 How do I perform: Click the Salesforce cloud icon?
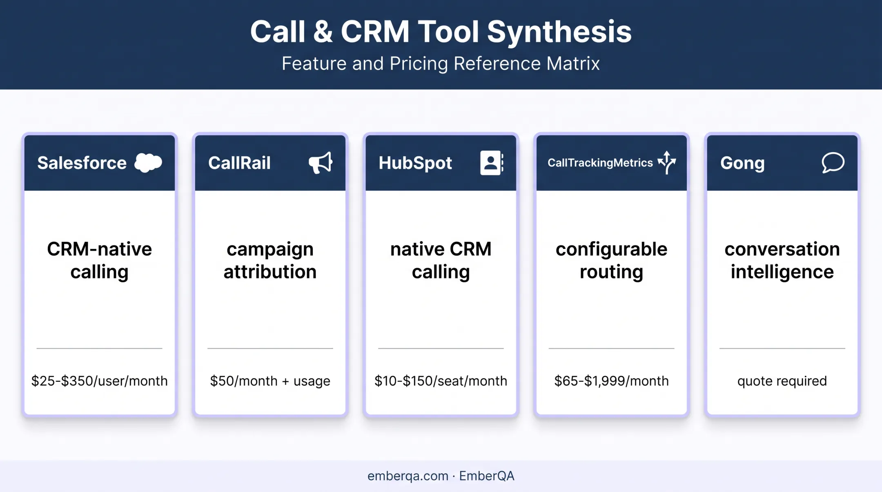pyautogui.click(x=148, y=163)
